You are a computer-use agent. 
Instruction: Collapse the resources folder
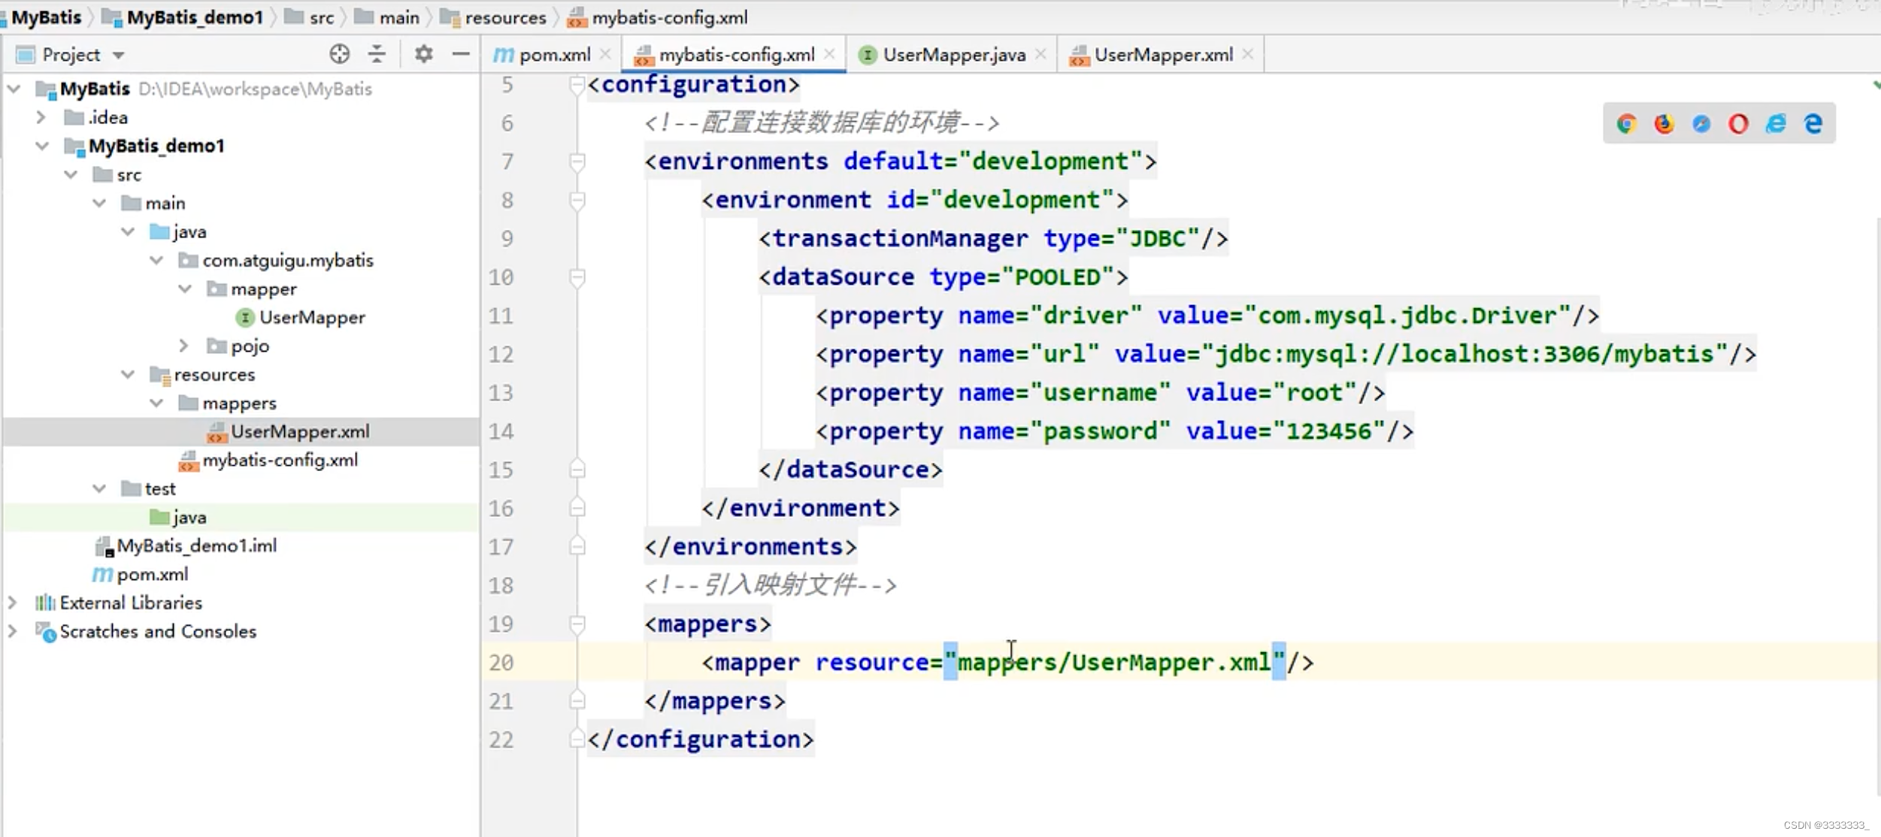point(128,374)
